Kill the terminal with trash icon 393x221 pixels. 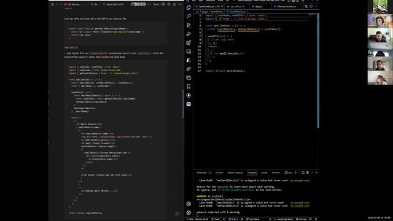click(308, 173)
